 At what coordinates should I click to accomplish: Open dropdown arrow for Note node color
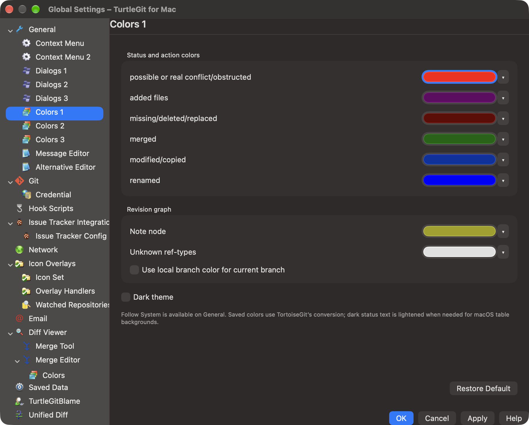coord(503,231)
